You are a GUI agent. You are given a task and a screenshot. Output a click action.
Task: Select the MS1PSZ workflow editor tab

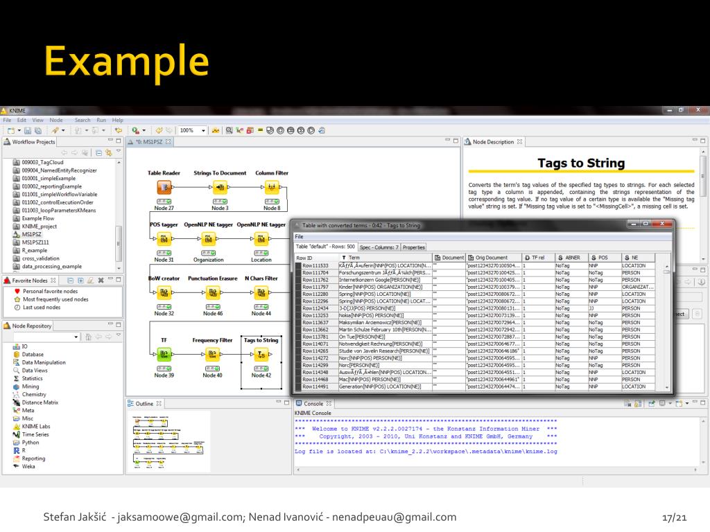[x=149, y=142]
